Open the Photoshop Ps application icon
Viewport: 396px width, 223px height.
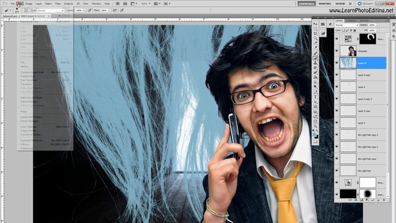point(4,4)
